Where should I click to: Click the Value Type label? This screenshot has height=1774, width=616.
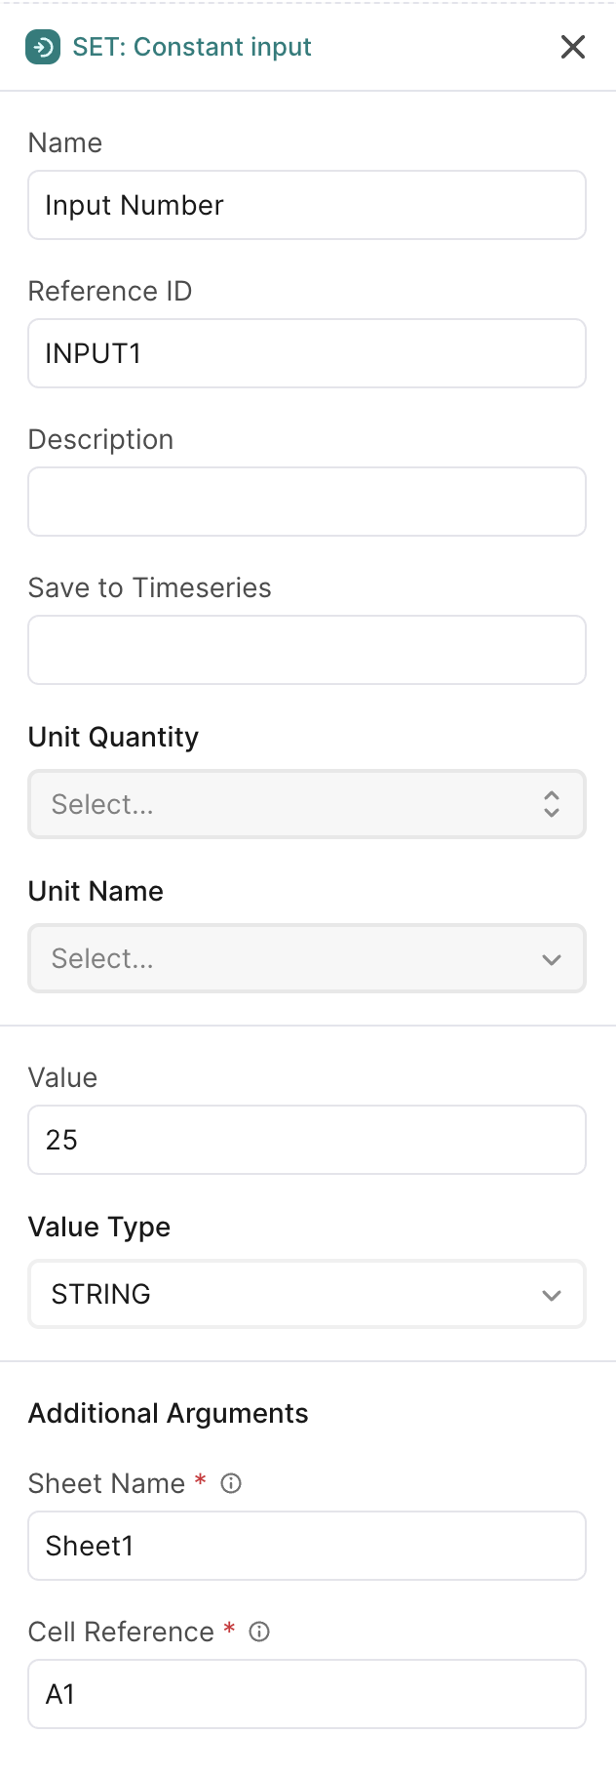tap(99, 1227)
